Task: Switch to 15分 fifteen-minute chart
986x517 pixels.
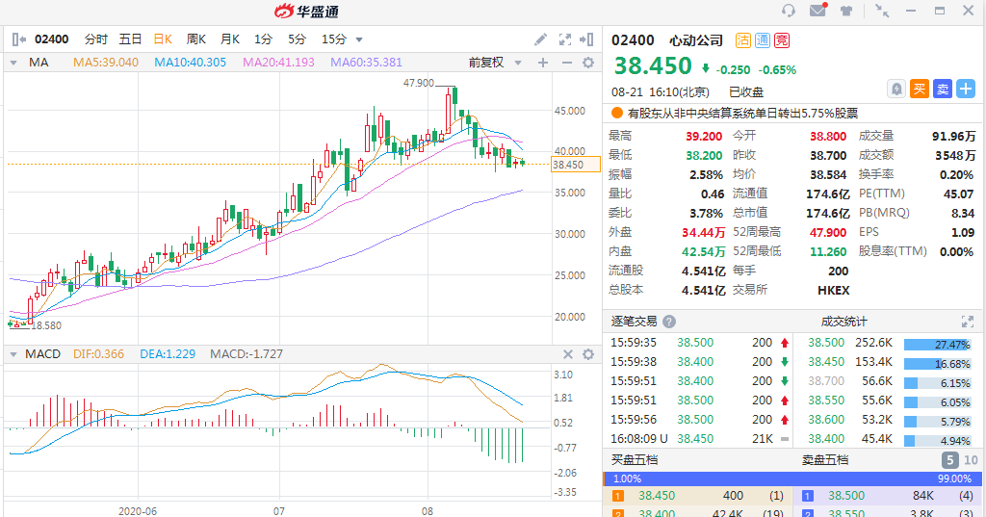Action: click(334, 39)
